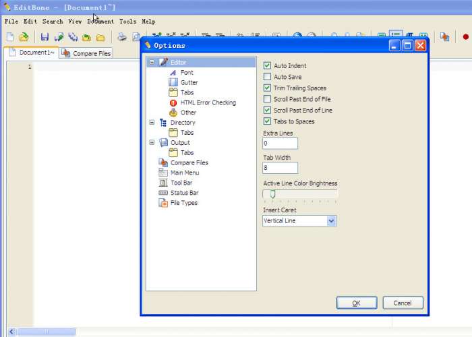Viewport: 472px width, 337px height.
Task: Uncheck Trim Trailing Spaces
Action: coord(267,88)
